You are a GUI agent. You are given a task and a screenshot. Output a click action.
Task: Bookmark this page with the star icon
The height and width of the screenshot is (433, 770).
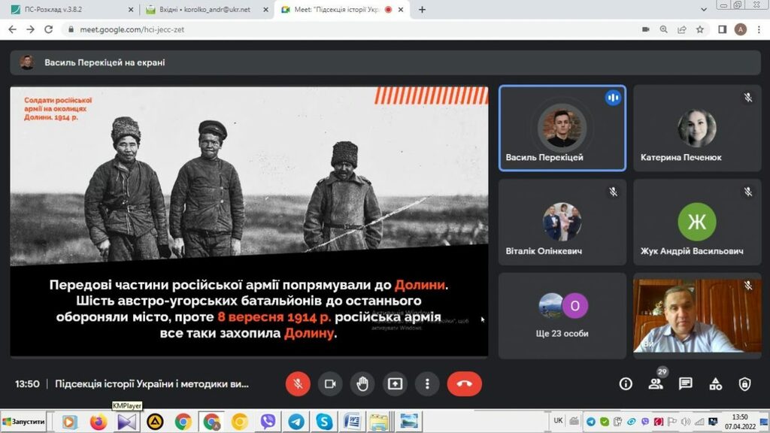tap(700, 29)
